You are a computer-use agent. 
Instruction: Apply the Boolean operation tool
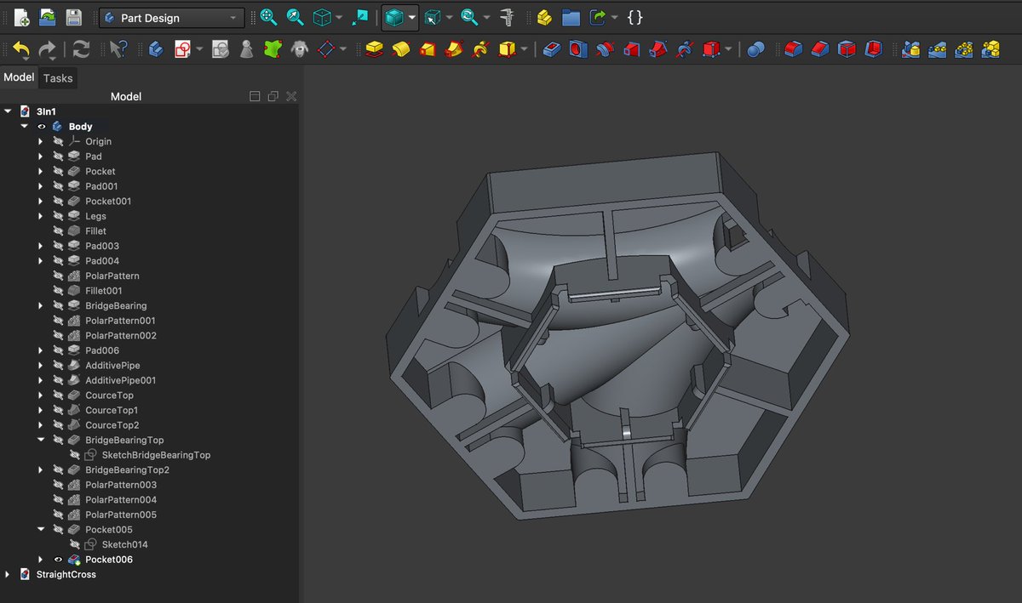(x=755, y=50)
